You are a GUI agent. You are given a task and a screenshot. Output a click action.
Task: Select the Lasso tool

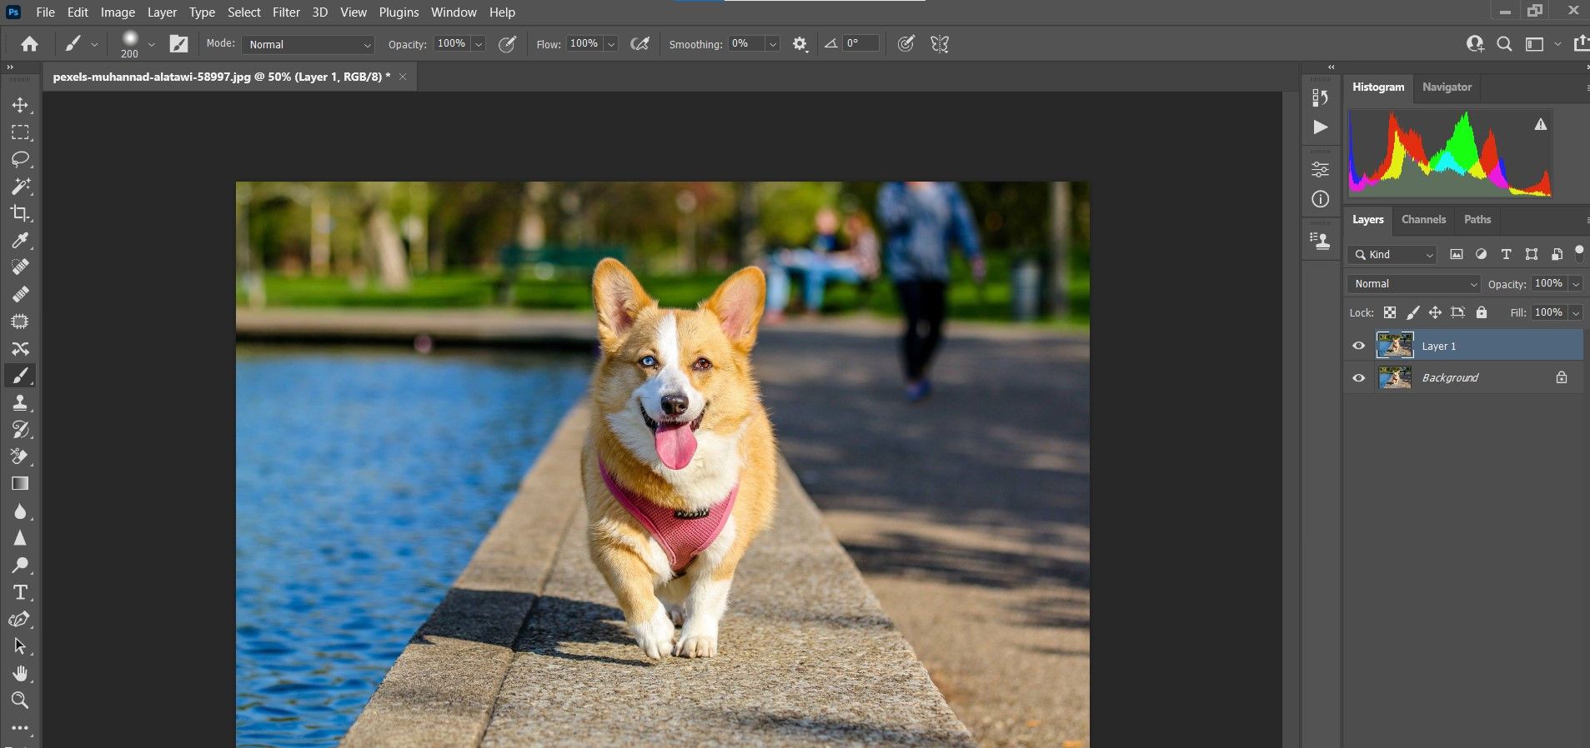[20, 159]
